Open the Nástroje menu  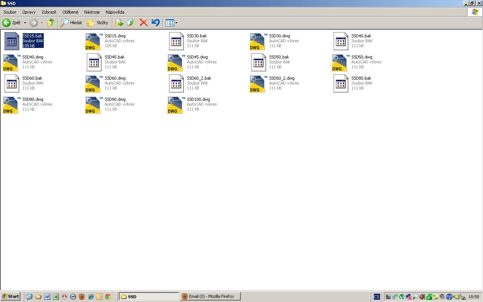92,12
